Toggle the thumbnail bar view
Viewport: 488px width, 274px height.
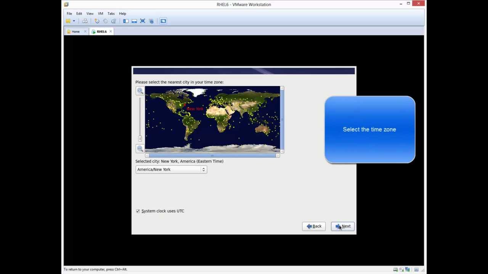coord(134,21)
